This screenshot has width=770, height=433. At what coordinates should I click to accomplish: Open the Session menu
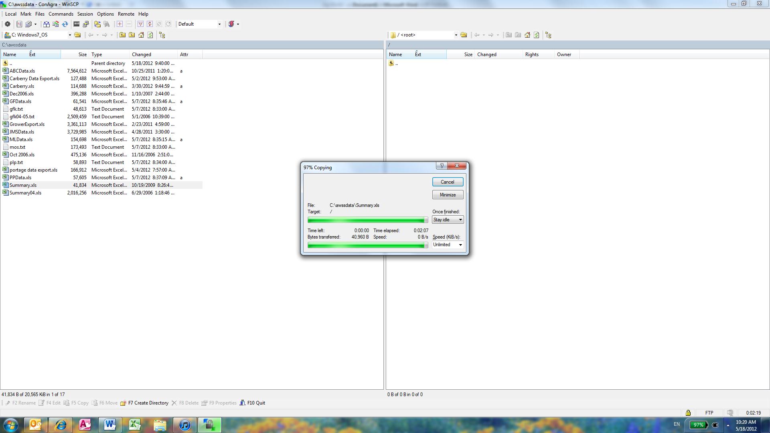[85, 14]
